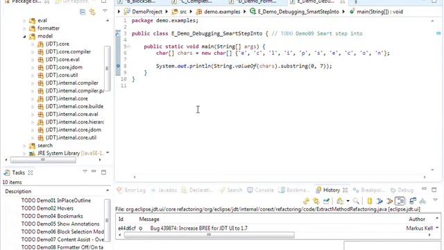
Task: Select the TODO Demo04 Bookmarks task
Action: tap(52, 216)
